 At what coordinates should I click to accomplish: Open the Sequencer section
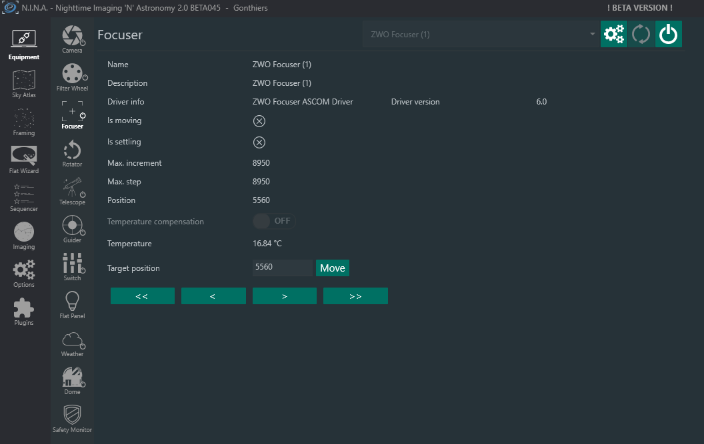(24, 197)
